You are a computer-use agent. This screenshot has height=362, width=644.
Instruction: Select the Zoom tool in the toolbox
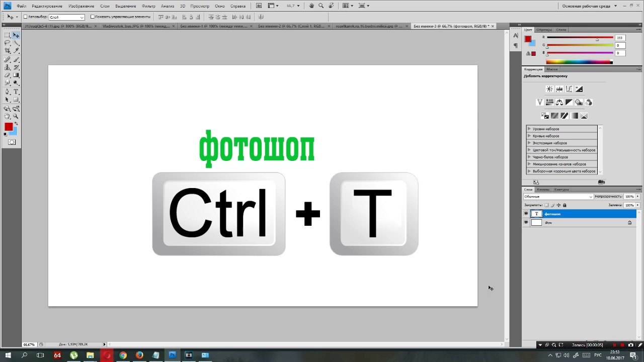[x=16, y=116]
